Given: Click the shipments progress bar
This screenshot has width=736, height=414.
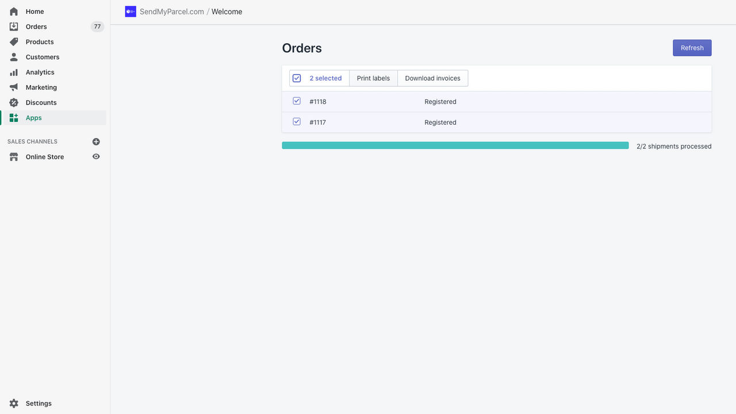Looking at the screenshot, I should [455, 145].
